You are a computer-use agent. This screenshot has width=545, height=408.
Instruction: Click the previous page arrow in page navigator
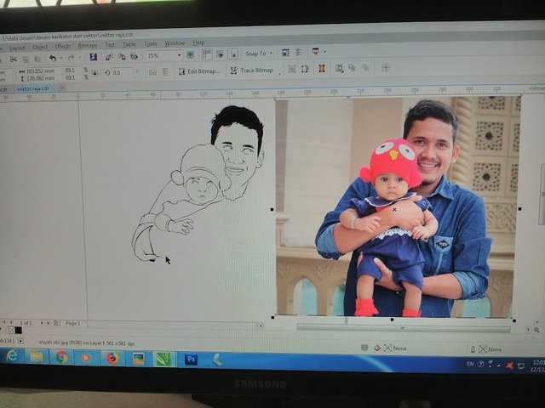pyautogui.click(x=11, y=322)
